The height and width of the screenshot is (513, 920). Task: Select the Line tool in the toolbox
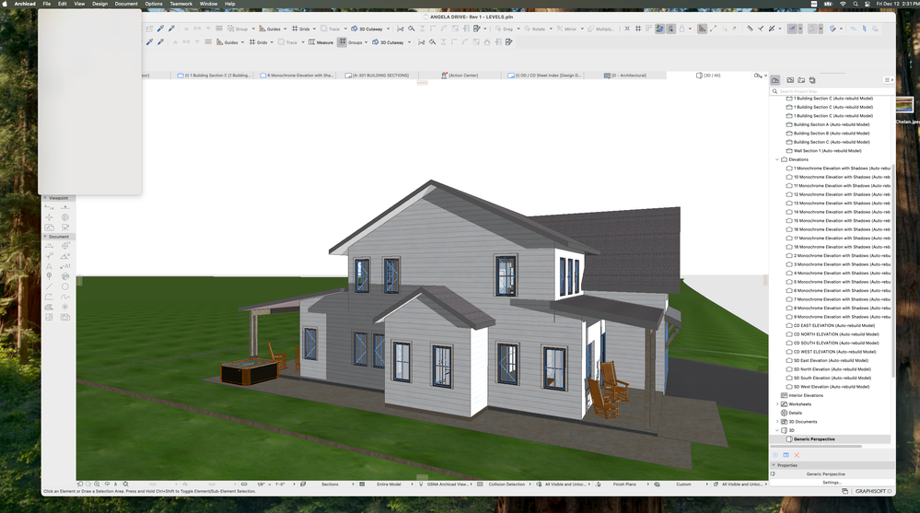point(50,287)
